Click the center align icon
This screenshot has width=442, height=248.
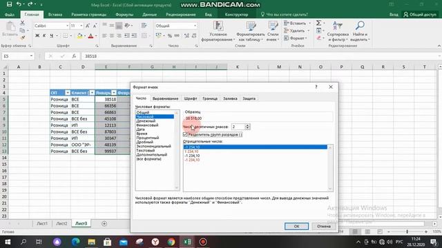coord(112,36)
